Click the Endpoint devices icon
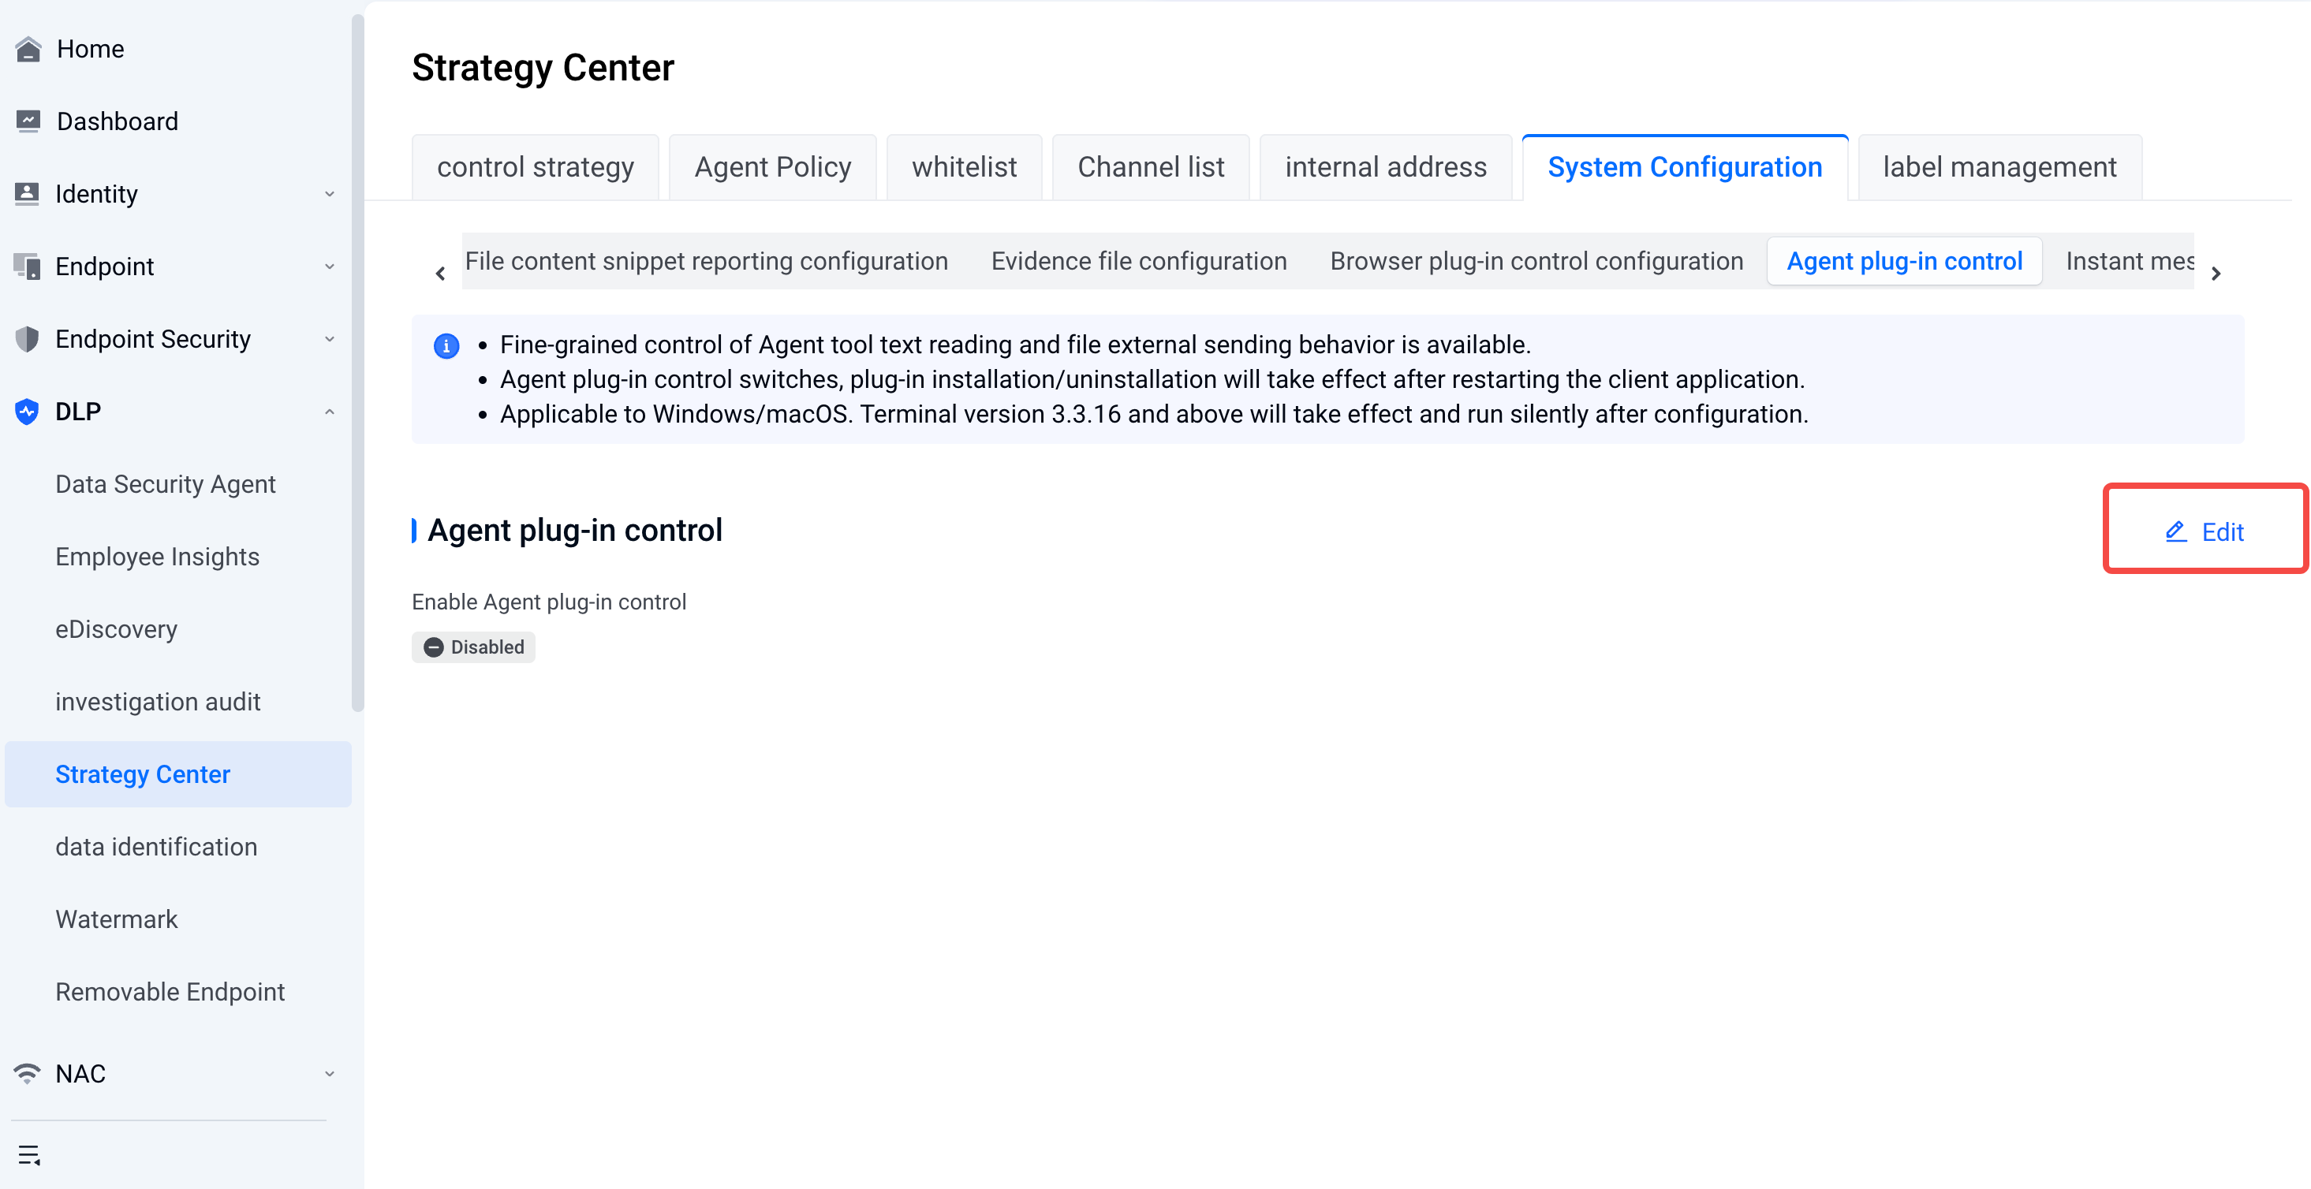Viewport: 2311px width, 1189px height. [28, 266]
